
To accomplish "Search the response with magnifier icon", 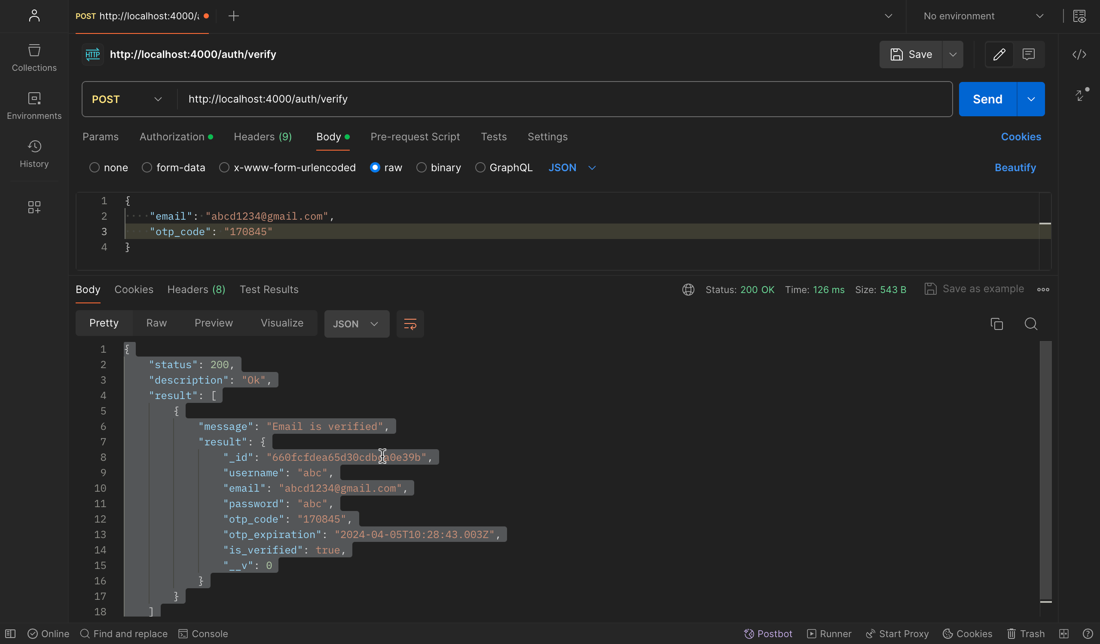I will coord(1030,324).
